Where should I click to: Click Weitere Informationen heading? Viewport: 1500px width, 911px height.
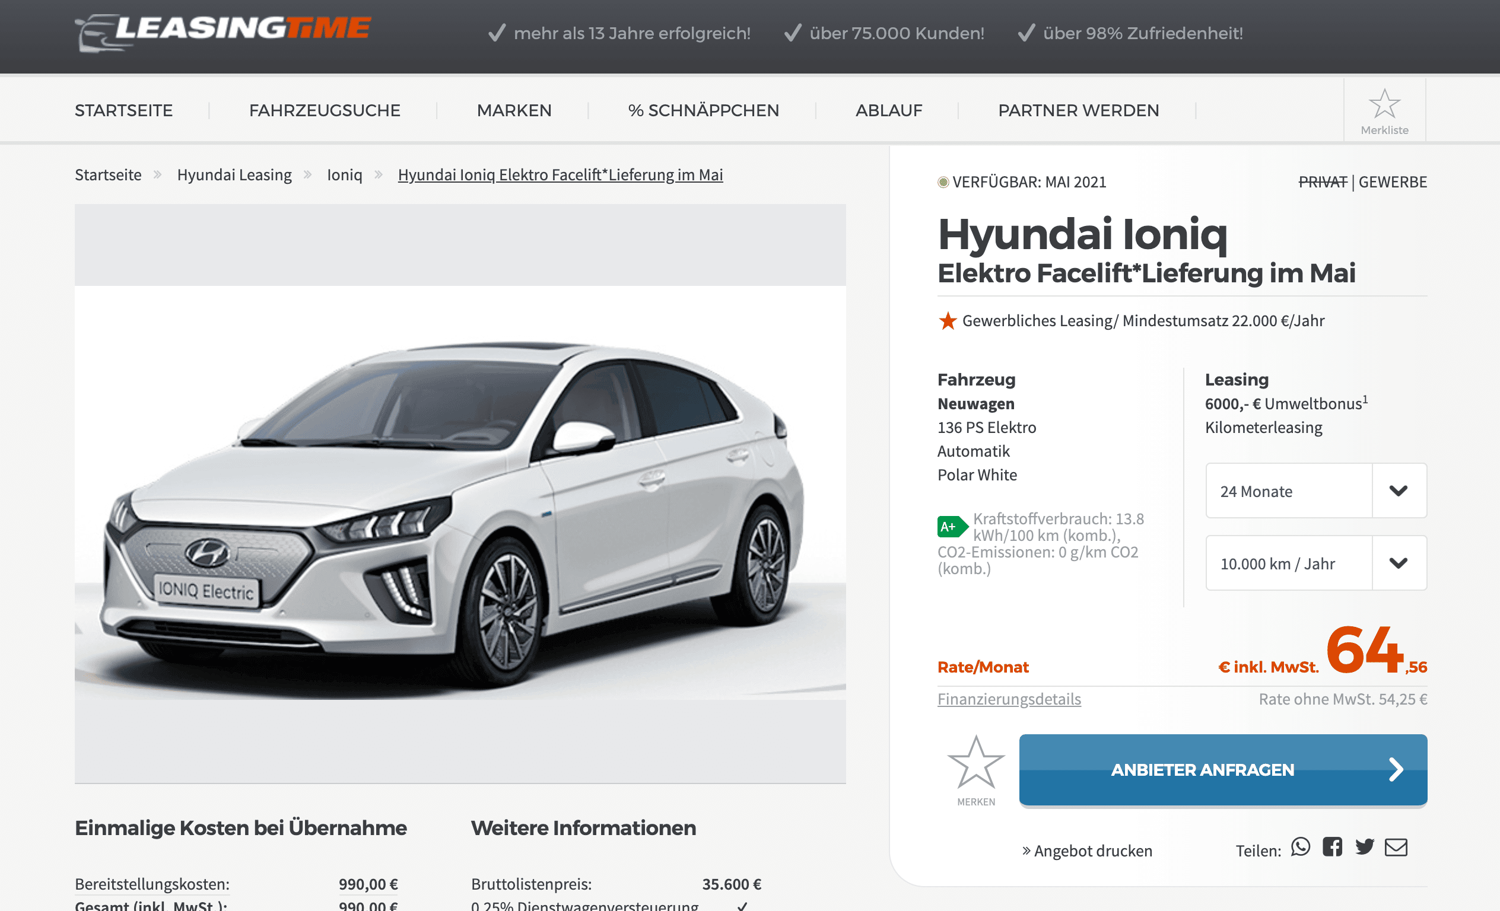tap(583, 828)
